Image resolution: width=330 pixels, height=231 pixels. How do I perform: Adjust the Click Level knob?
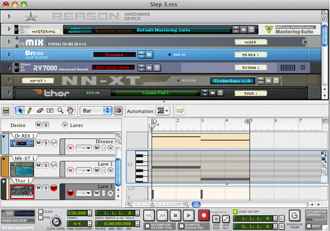(x=56, y=221)
